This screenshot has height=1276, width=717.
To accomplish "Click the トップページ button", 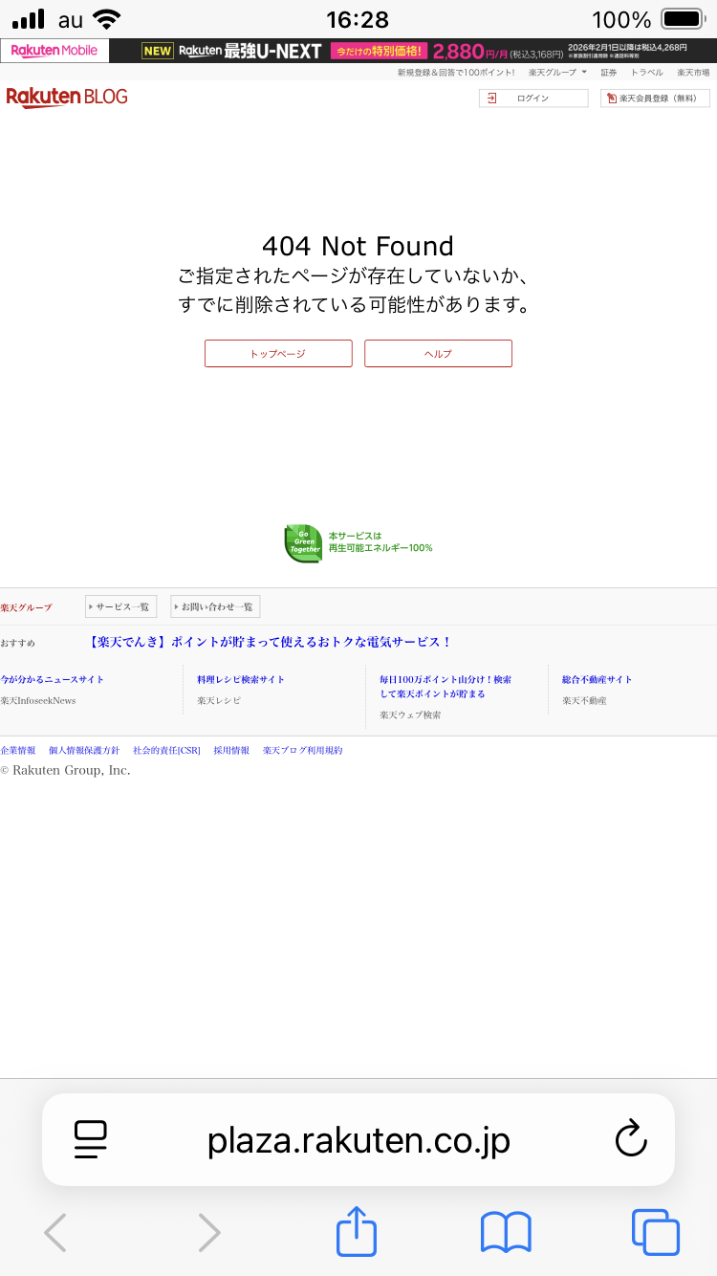I will click(278, 353).
